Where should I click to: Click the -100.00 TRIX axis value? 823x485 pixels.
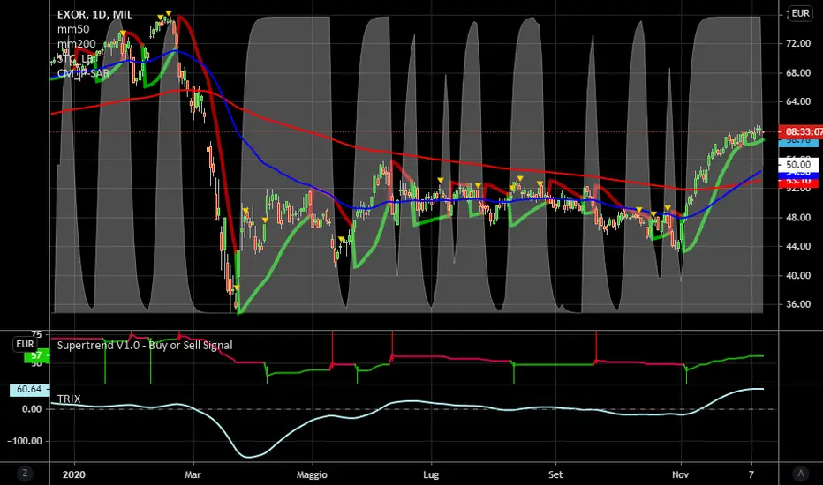pyautogui.click(x=25, y=441)
